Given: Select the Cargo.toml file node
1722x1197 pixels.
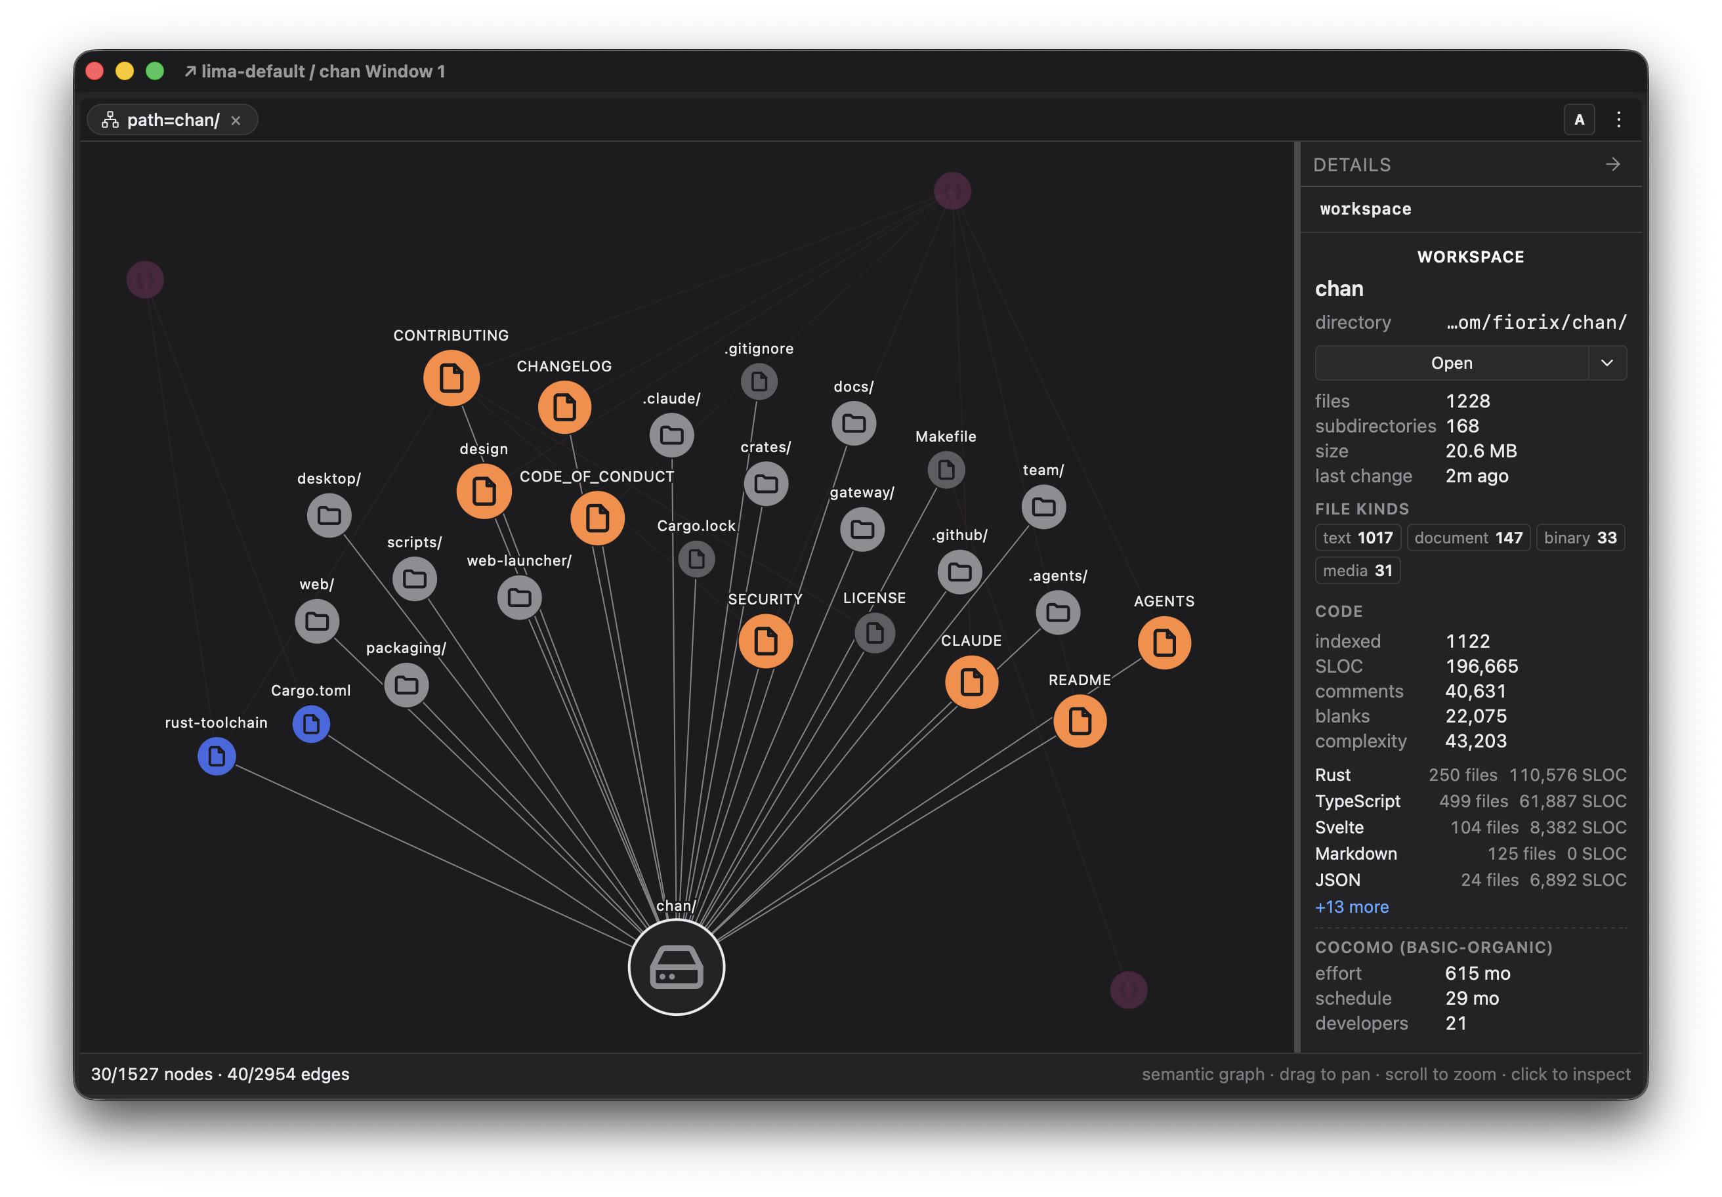Looking at the screenshot, I should click(310, 724).
